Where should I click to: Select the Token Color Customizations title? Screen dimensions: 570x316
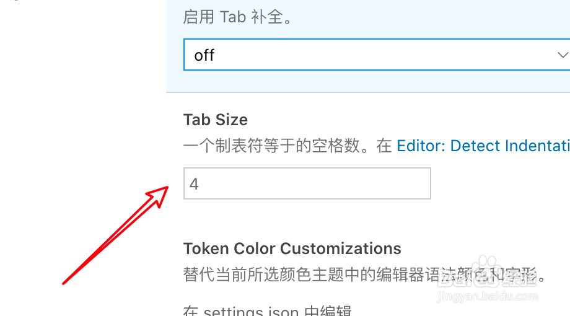(x=292, y=248)
